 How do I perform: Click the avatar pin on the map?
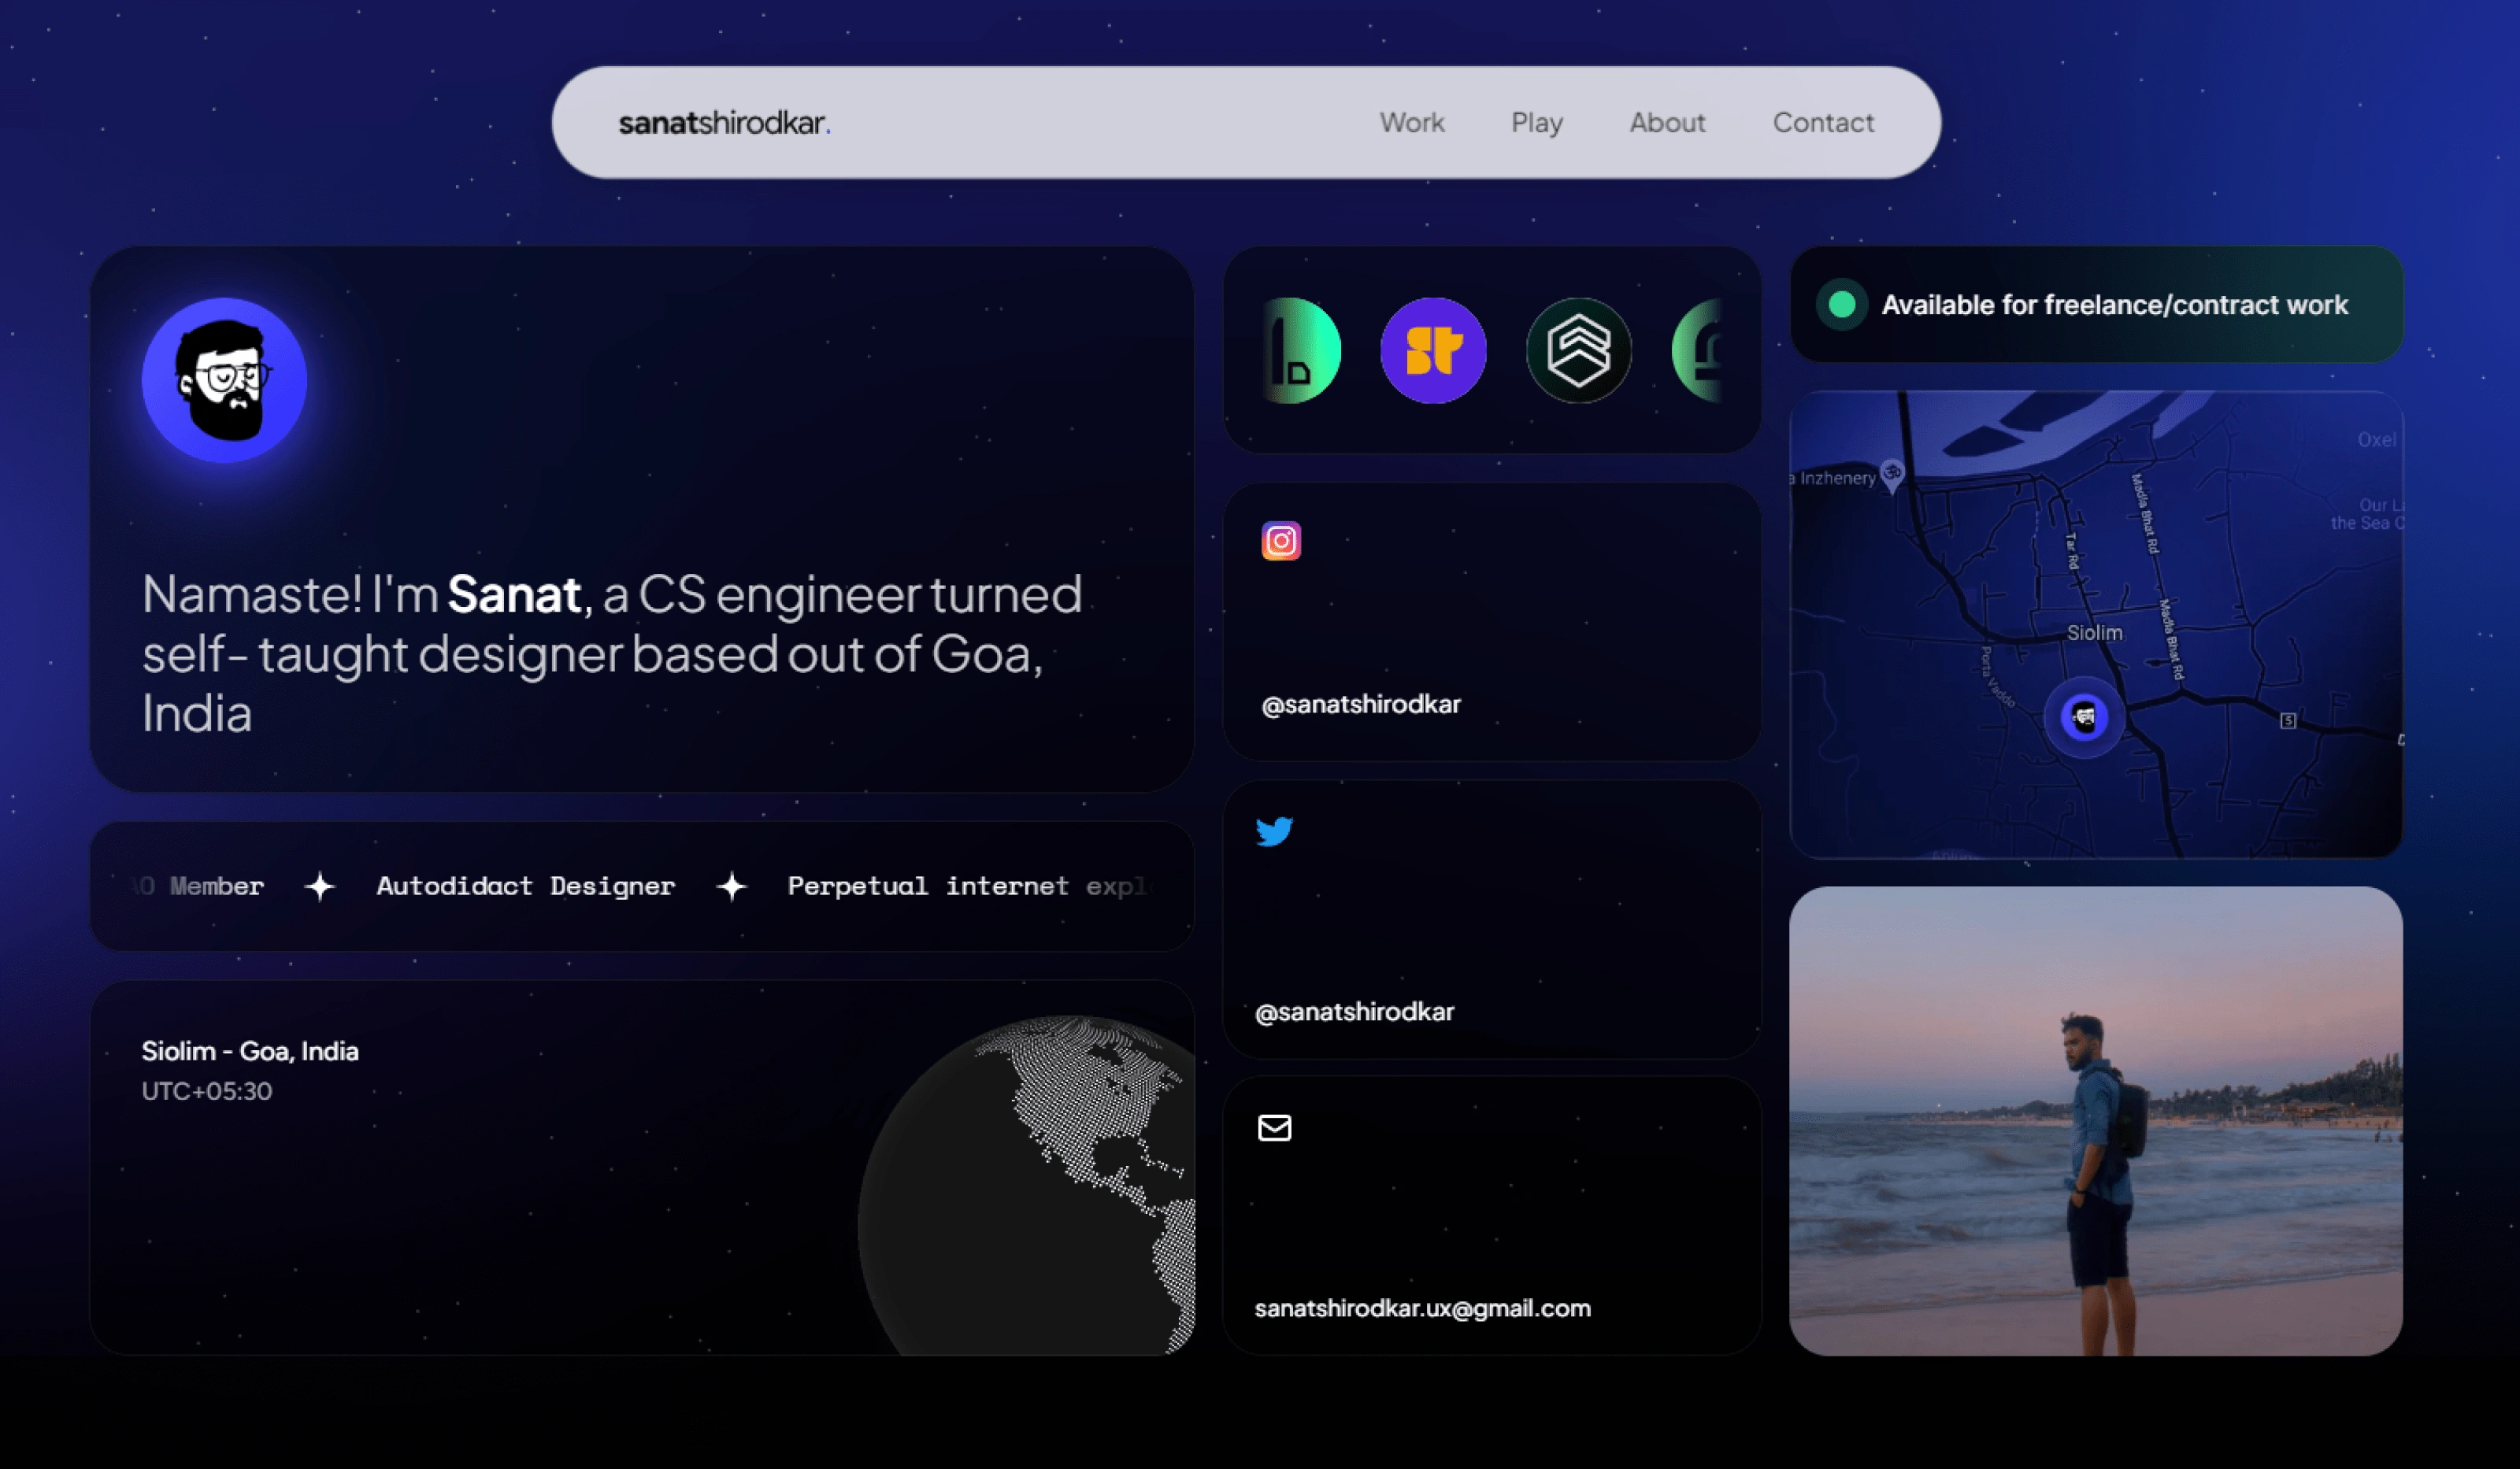pos(2085,717)
